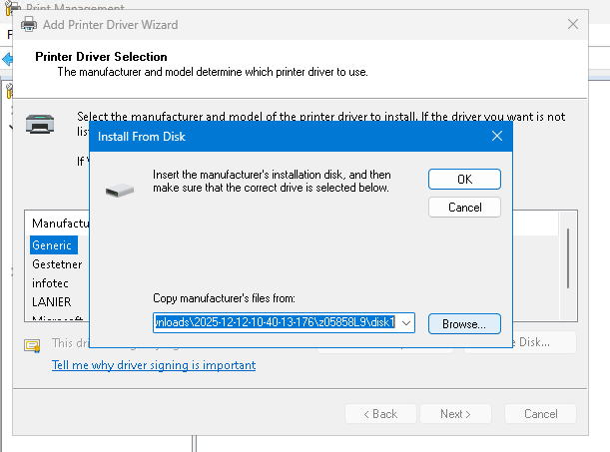This screenshot has height=452, width=610.
Task: Expand the manufacturer's files path dropdown
Action: (406, 323)
